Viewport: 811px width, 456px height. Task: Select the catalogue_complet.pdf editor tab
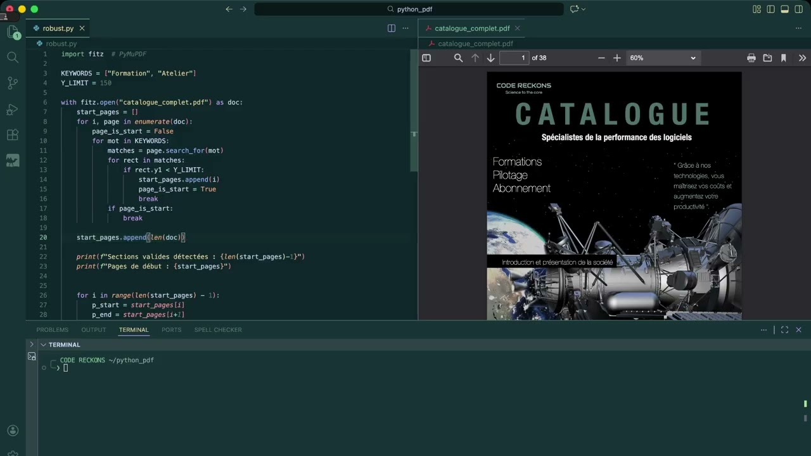(472, 28)
